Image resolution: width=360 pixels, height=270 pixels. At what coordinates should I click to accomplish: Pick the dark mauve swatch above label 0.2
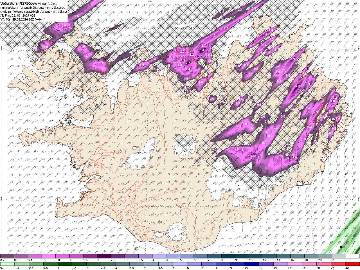[x=7, y=256]
